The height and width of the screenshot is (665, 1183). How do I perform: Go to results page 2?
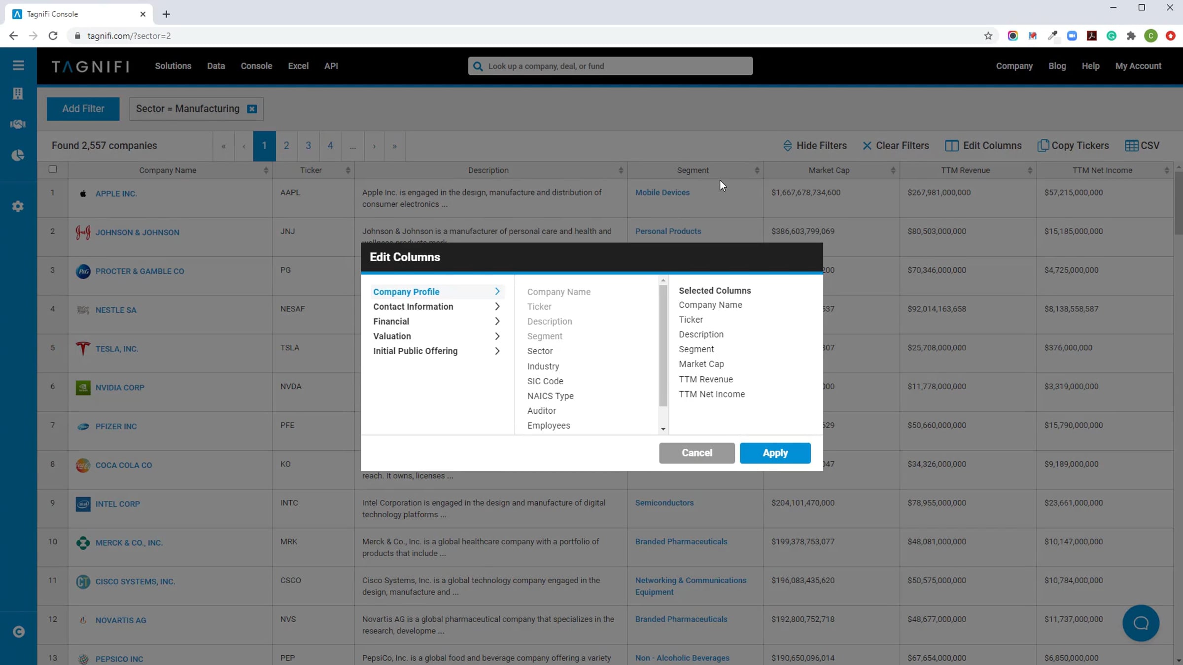coord(286,146)
